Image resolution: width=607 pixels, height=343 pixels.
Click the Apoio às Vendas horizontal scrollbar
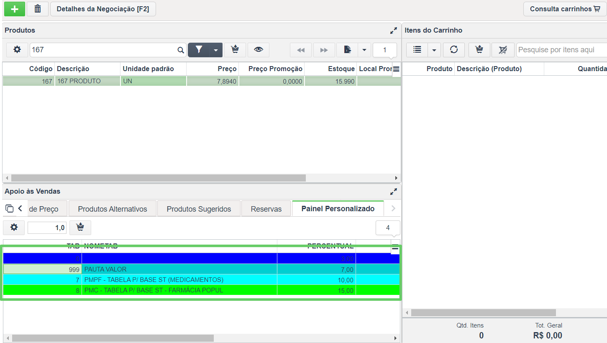click(x=113, y=338)
